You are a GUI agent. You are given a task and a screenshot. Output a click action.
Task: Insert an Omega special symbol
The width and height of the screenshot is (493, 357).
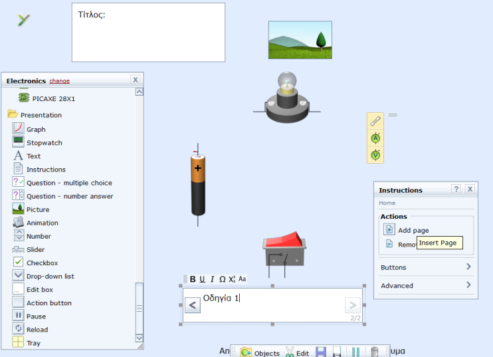tap(223, 279)
